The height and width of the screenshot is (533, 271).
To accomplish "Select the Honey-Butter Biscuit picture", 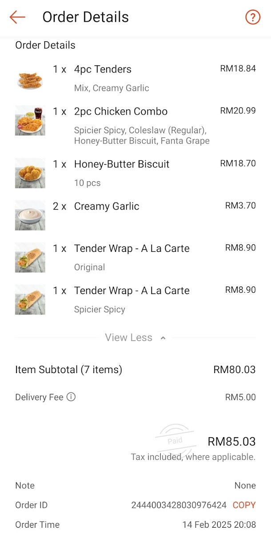I will [30, 173].
